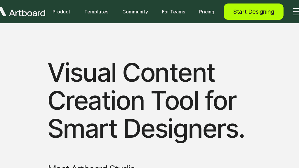Image resolution: width=299 pixels, height=168 pixels.
Task: Navigate to Community via the header link
Action: (x=135, y=12)
